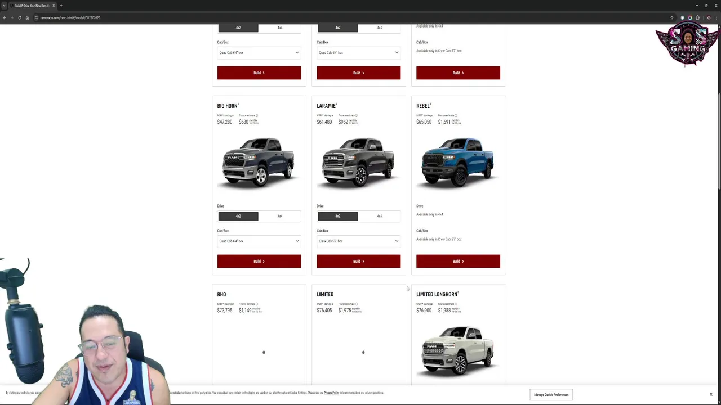The image size is (721, 405).
Task: Click the LIMITED LONGHORN model title
Action: click(437, 294)
